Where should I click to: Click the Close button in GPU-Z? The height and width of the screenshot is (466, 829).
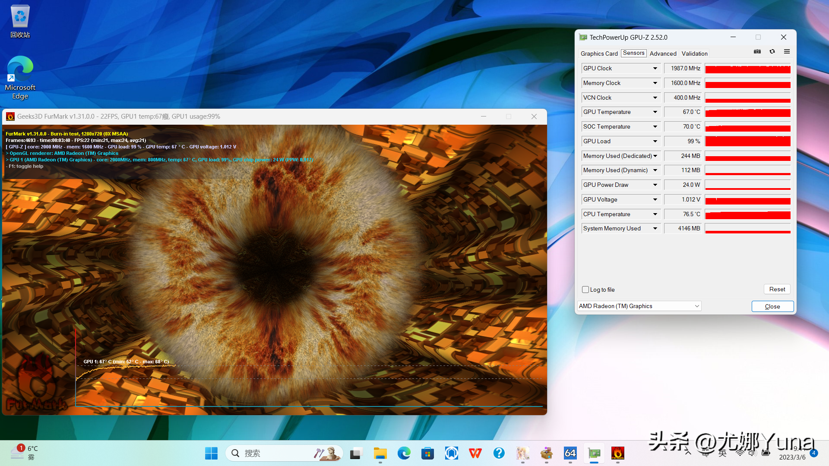pos(772,306)
